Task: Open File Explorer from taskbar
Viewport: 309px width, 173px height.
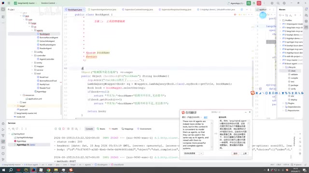Action: 56,170
